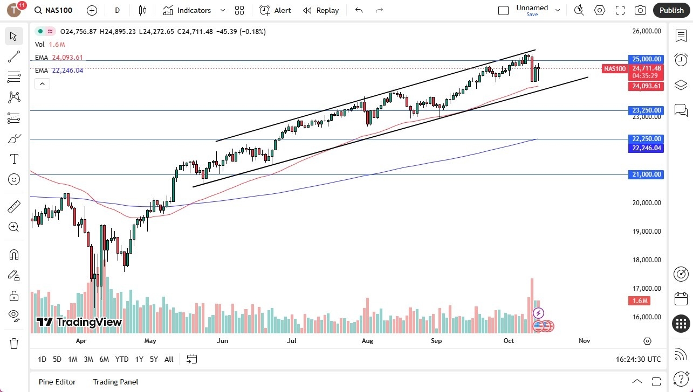Select the Text annotation tool
Screen dimensions: 693x392
click(13, 158)
